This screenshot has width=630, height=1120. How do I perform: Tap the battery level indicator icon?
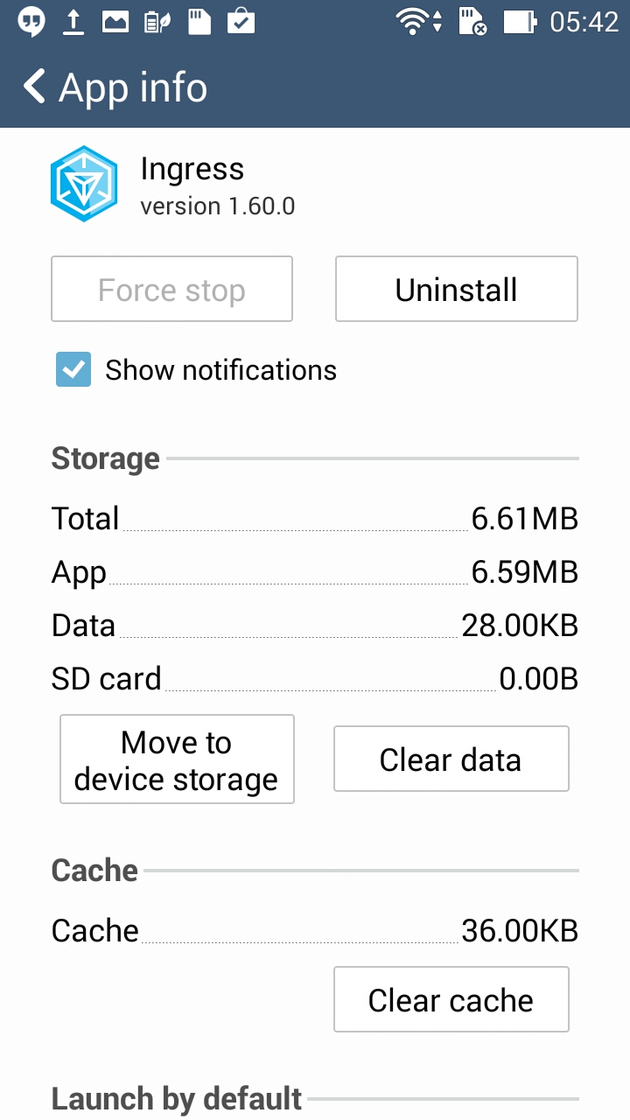pos(520,22)
